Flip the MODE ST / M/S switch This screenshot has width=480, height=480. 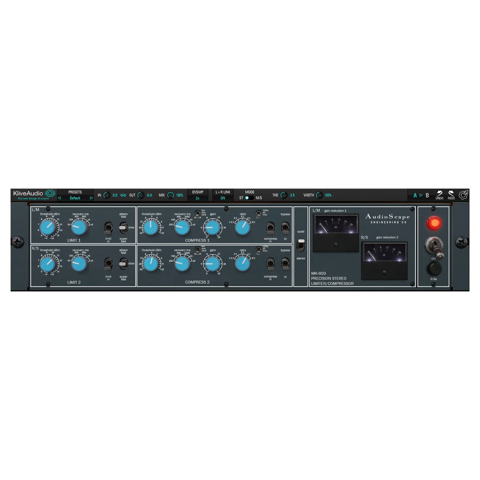pyautogui.click(x=249, y=198)
